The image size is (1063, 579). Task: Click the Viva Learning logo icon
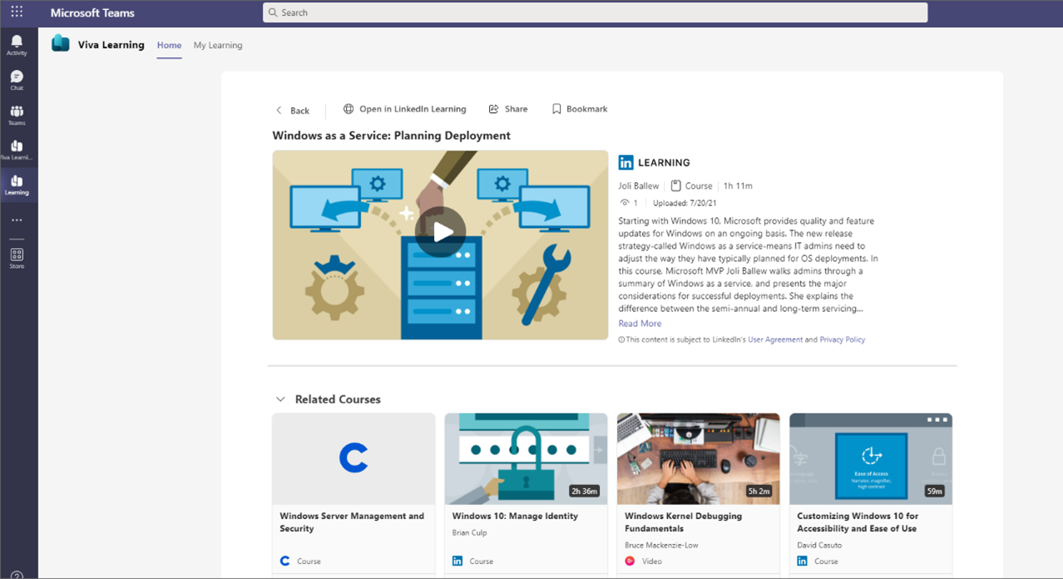pos(60,44)
